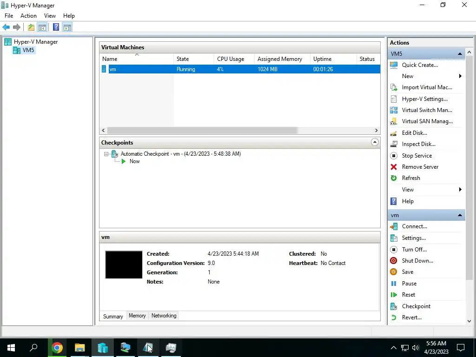Open the View menu

point(50,16)
